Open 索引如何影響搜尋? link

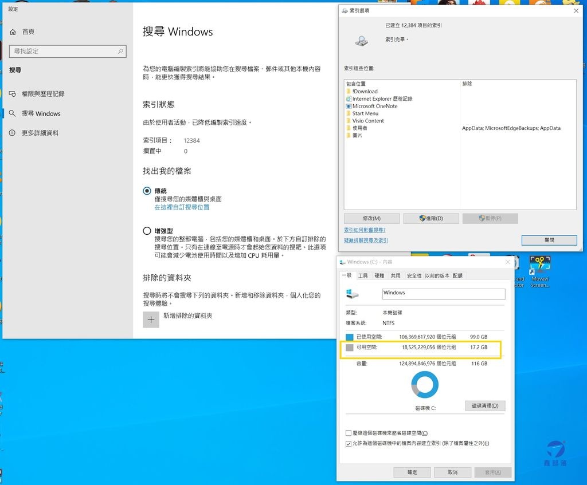(365, 230)
